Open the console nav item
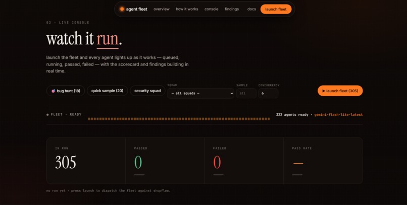Screen dimensions: 407x205 click(x=211, y=9)
